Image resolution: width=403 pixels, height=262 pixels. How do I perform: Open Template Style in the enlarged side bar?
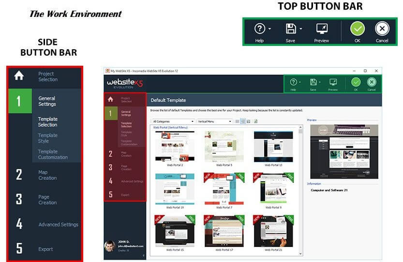[48, 138]
